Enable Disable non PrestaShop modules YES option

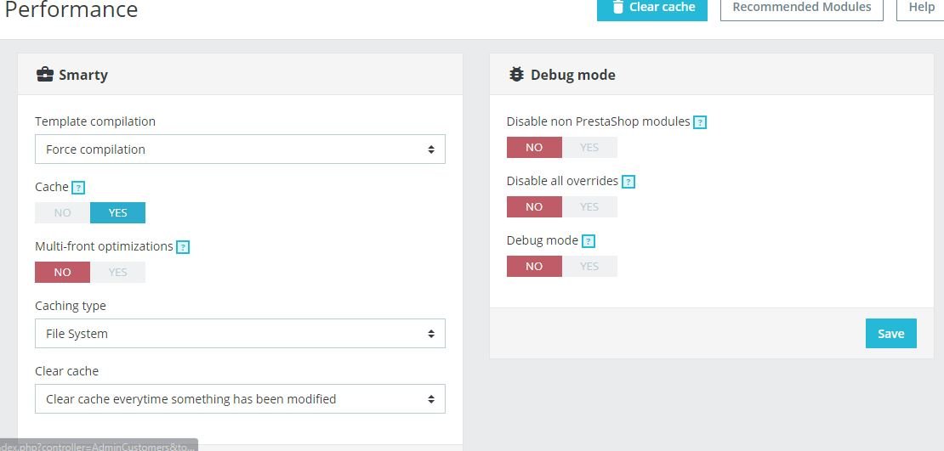pyautogui.click(x=589, y=148)
